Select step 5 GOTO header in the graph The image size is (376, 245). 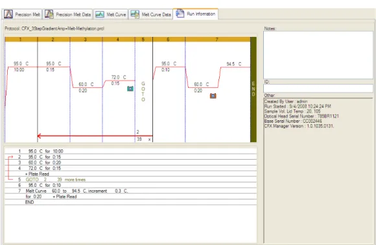[144, 39]
